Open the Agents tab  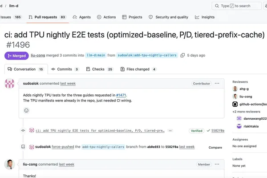tap(82, 17)
